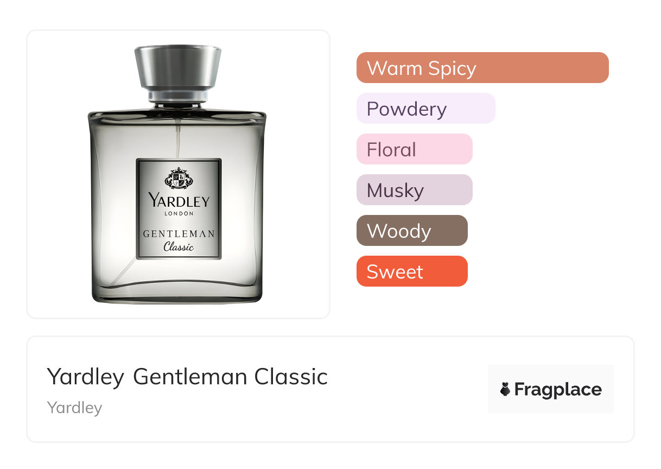Click the silver bottle cap
Image resolution: width=661 pixels, height=469 pixels.
pyautogui.click(x=178, y=68)
